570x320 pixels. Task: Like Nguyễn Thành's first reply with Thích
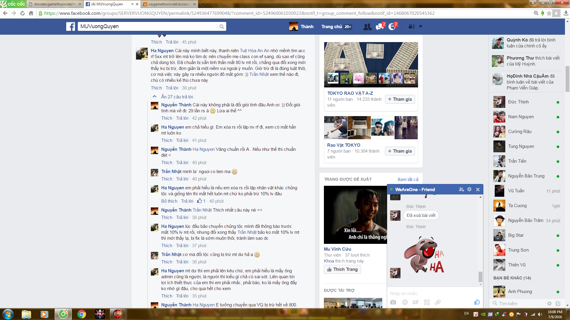click(x=167, y=118)
